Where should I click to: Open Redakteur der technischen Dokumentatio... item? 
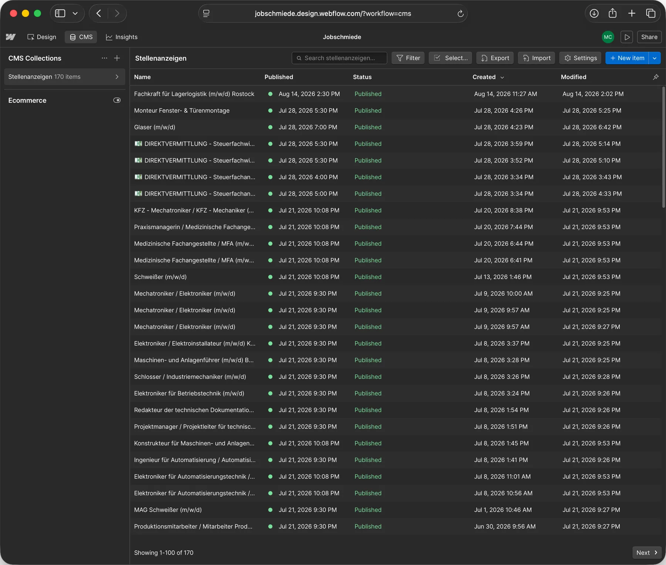coord(194,410)
